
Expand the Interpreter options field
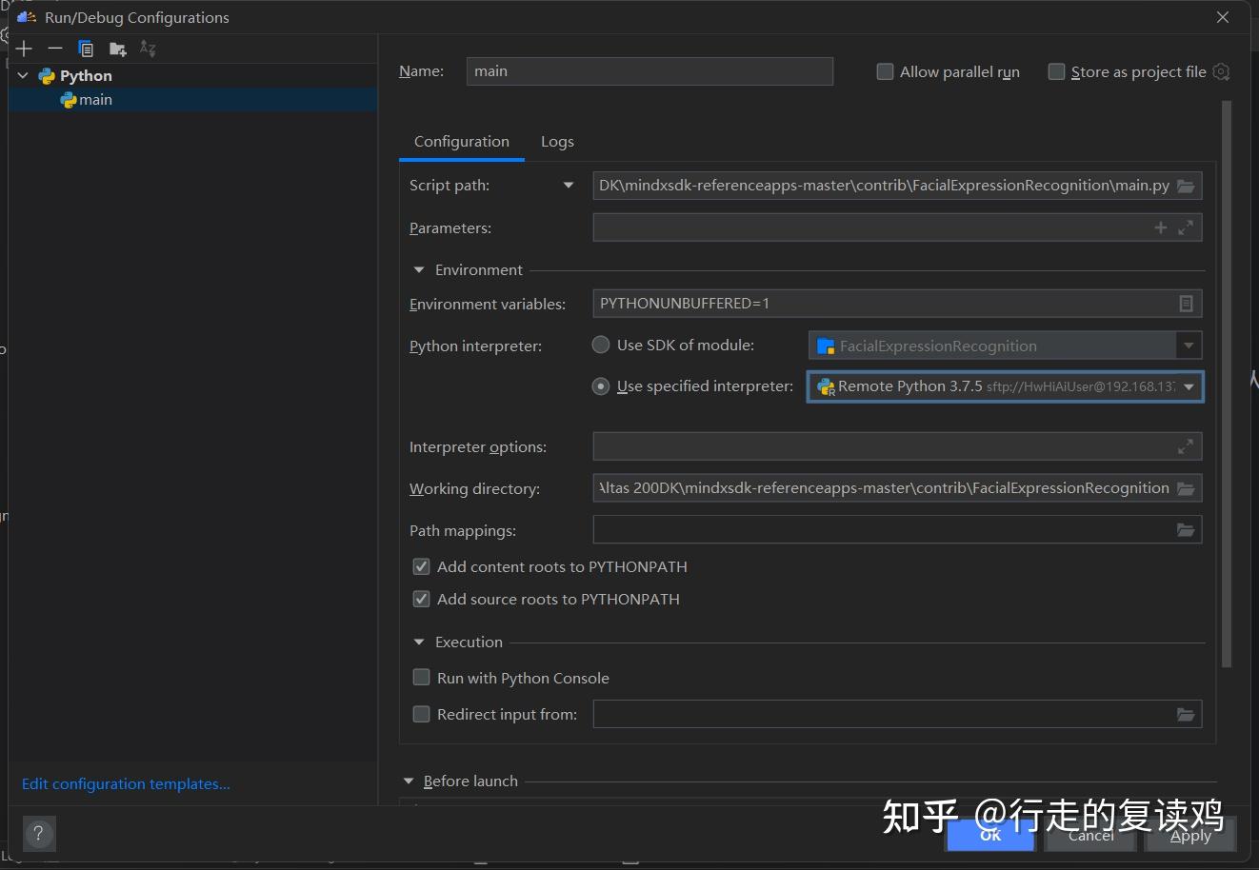click(1186, 446)
